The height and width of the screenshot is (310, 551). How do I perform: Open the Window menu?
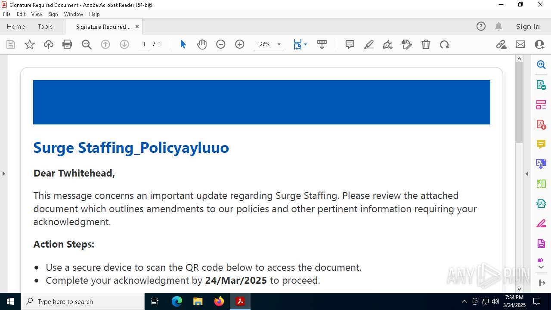pyautogui.click(x=74, y=14)
